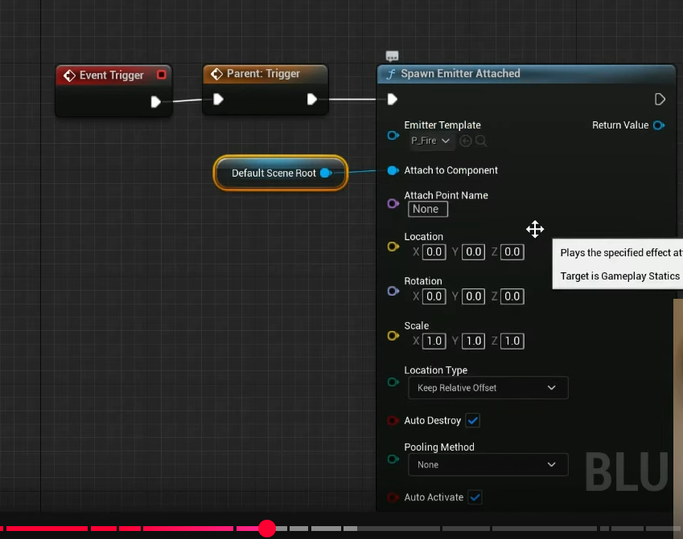Click the comment bubble above Spawn Emitter Attached
The height and width of the screenshot is (539, 683).
(x=393, y=56)
